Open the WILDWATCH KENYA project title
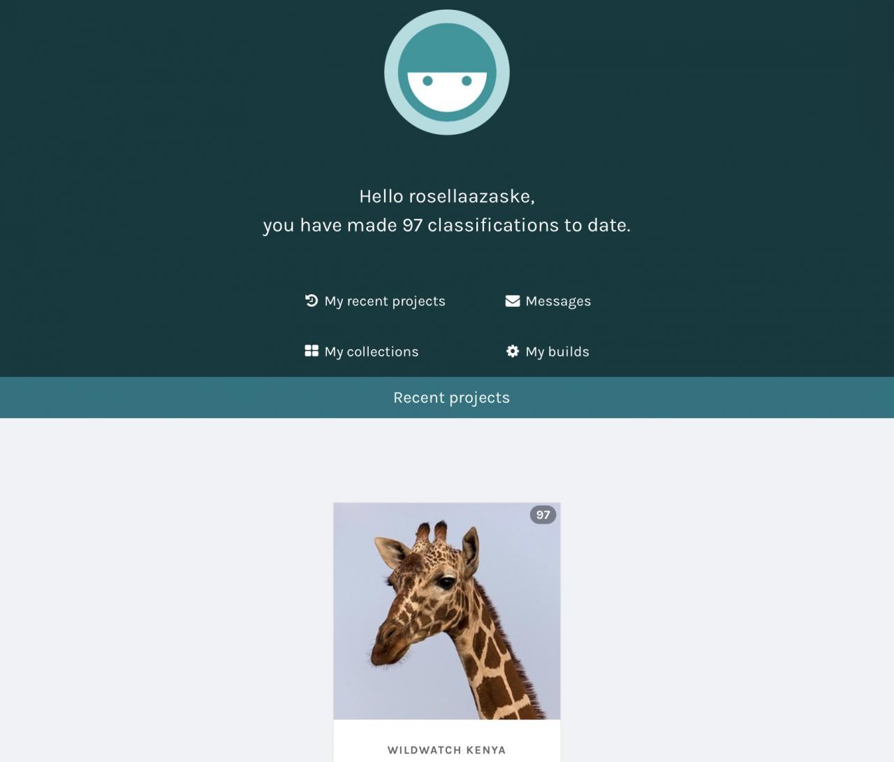The height and width of the screenshot is (762, 894). [x=447, y=750]
